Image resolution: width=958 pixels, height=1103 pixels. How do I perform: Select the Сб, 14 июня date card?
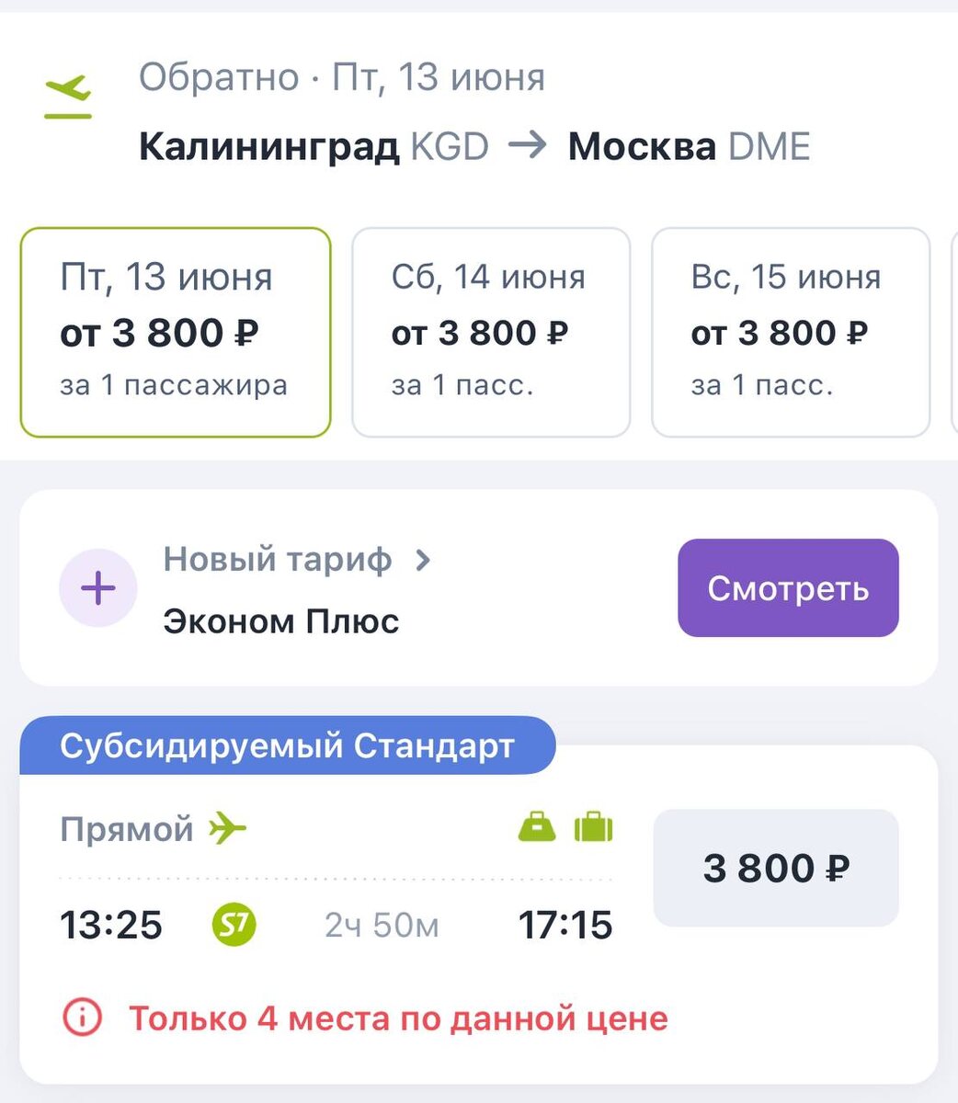tap(491, 332)
